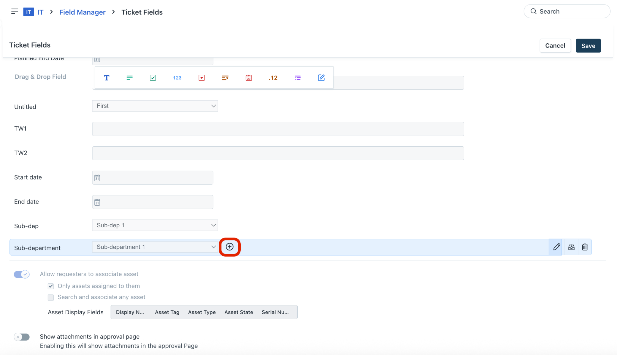Choose the red dropdown field type icon

tap(202, 78)
